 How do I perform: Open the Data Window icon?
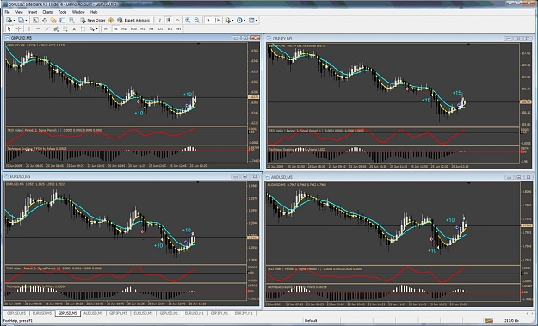[x=45, y=21]
